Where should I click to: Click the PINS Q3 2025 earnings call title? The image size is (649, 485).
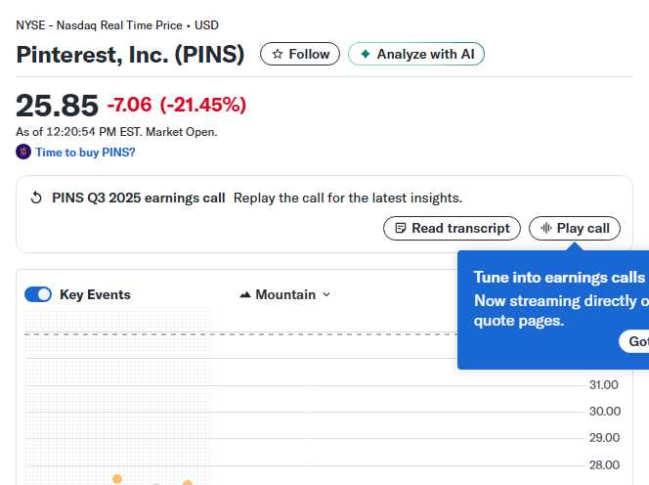tap(139, 198)
